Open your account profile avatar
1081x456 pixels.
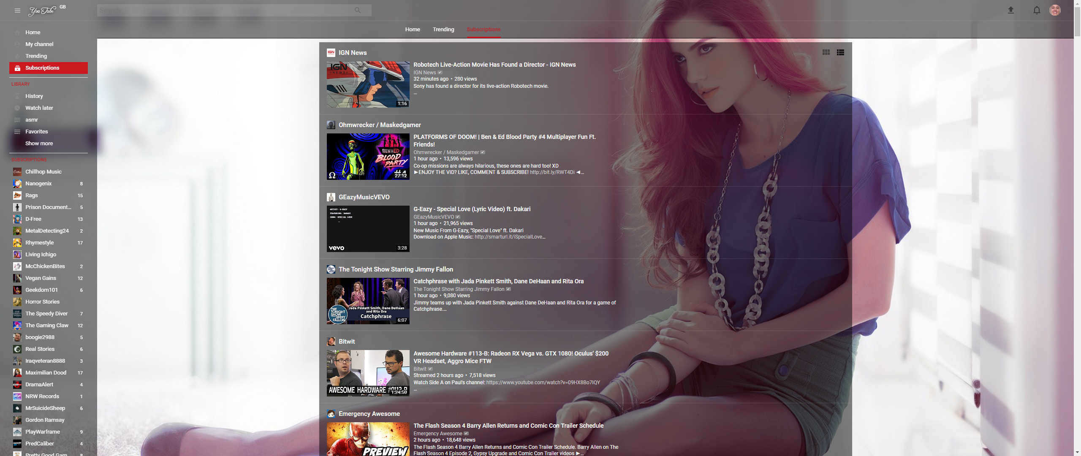click(x=1056, y=10)
